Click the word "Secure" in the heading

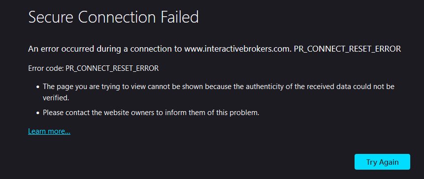(x=51, y=17)
